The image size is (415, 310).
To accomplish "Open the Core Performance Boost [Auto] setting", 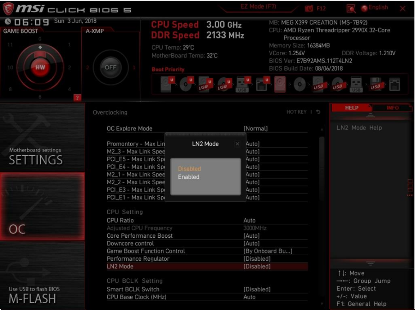I will click(207, 236).
